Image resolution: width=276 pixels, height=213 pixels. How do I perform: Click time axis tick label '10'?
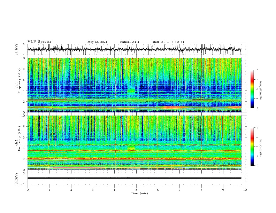tap(245, 190)
